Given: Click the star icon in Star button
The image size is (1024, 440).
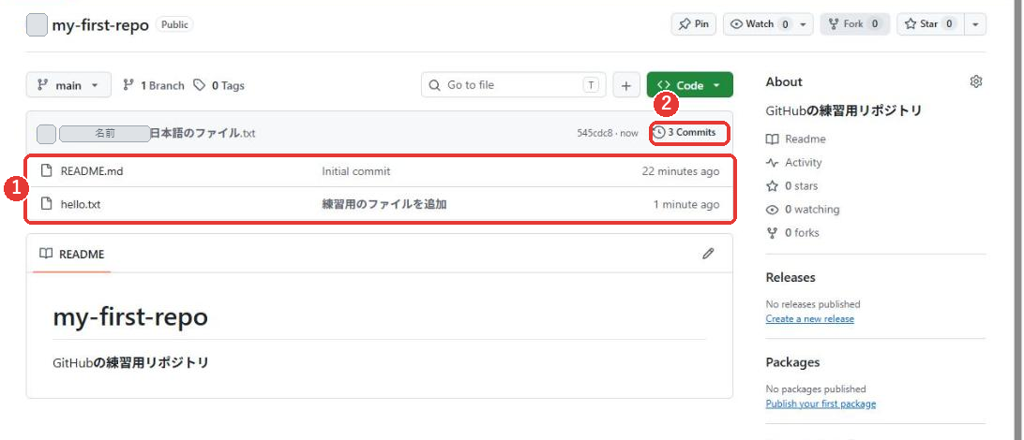Looking at the screenshot, I should coord(911,24).
